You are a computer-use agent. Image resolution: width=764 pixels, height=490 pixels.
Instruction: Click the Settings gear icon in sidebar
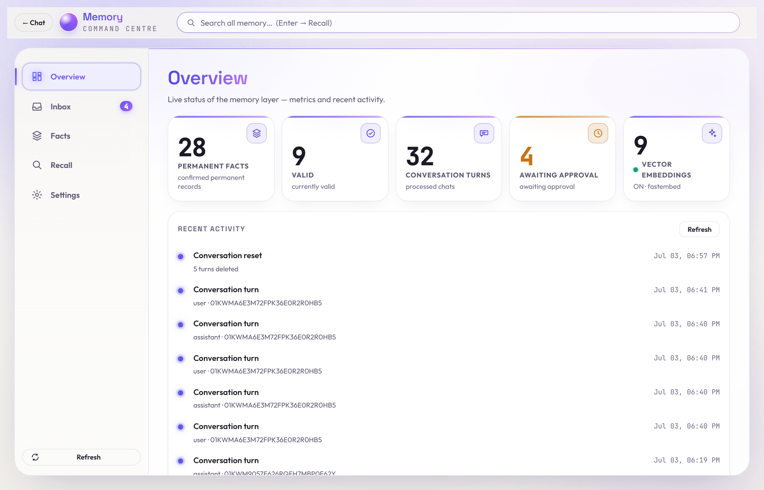pyautogui.click(x=37, y=195)
